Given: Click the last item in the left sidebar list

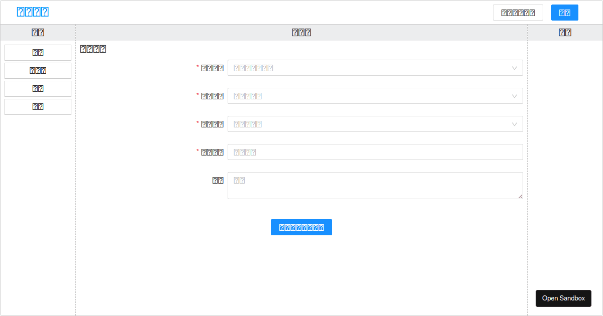Looking at the screenshot, I should 38,106.
